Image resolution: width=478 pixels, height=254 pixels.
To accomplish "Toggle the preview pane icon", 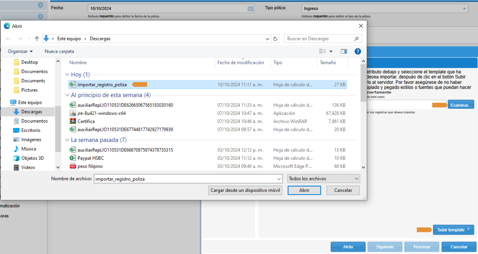I will [344, 51].
